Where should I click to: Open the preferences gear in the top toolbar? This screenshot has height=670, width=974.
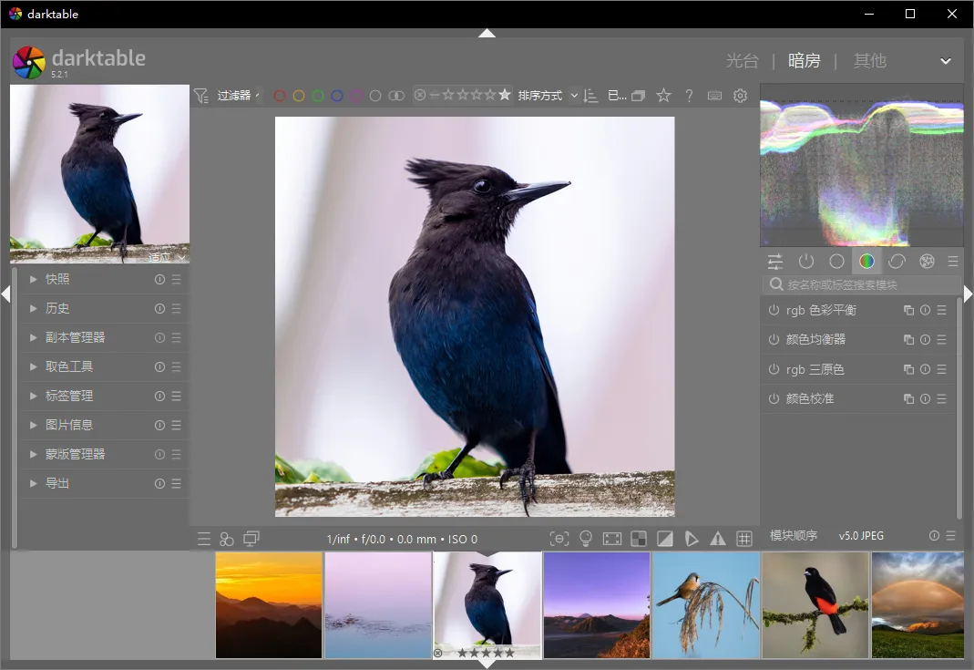click(740, 96)
